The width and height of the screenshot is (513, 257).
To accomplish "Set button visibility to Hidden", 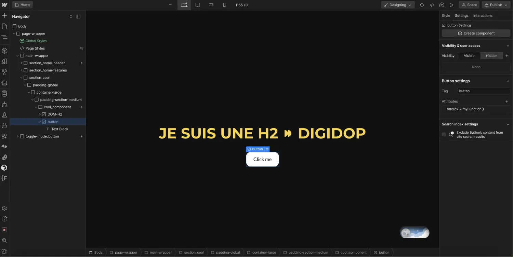I will pos(491,55).
